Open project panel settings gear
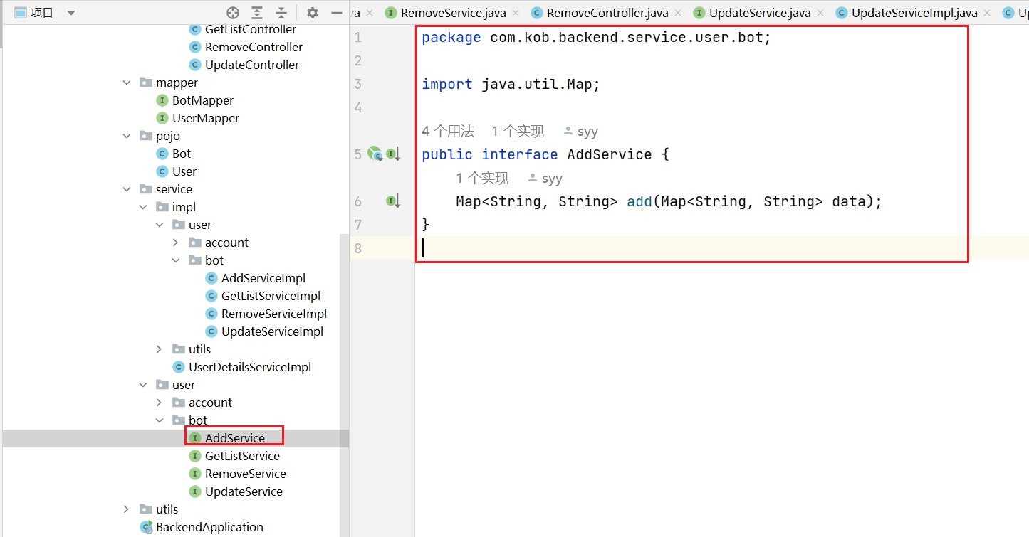 tap(313, 13)
